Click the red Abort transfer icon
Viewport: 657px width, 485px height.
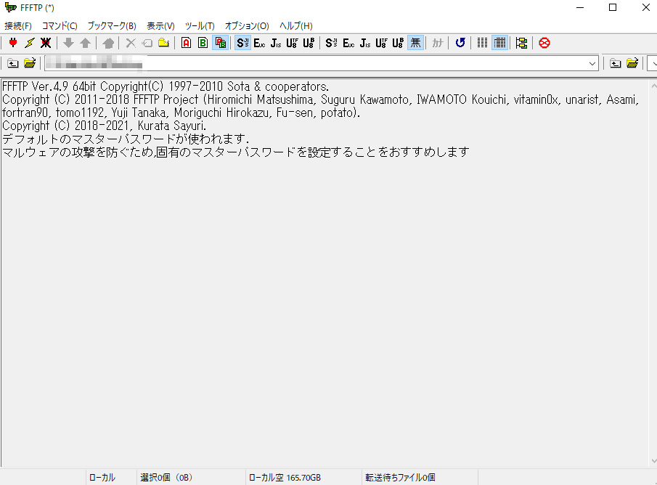544,43
